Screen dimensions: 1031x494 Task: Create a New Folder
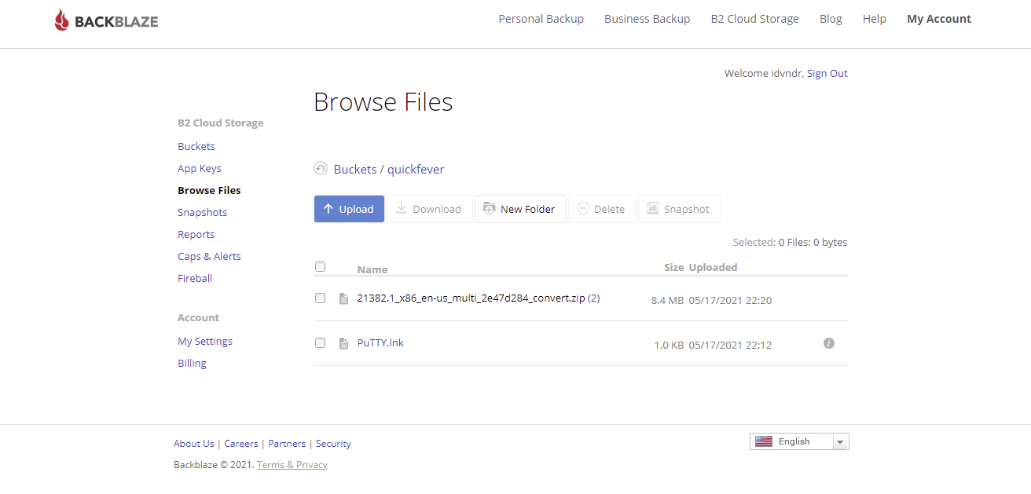(x=520, y=209)
